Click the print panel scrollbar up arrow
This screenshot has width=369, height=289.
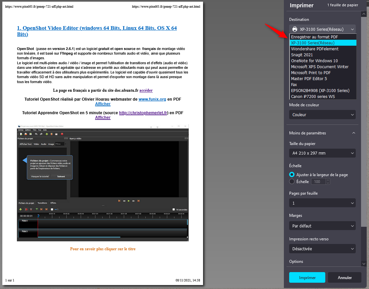(x=364, y=14)
